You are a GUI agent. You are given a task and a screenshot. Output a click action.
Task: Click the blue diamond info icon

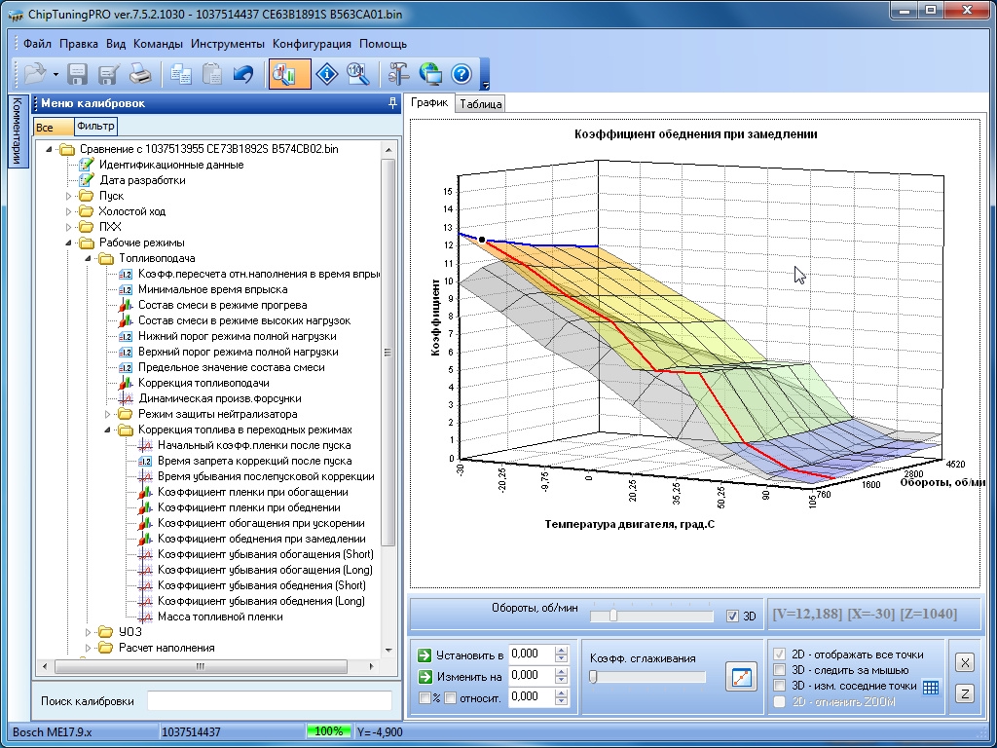327,74
